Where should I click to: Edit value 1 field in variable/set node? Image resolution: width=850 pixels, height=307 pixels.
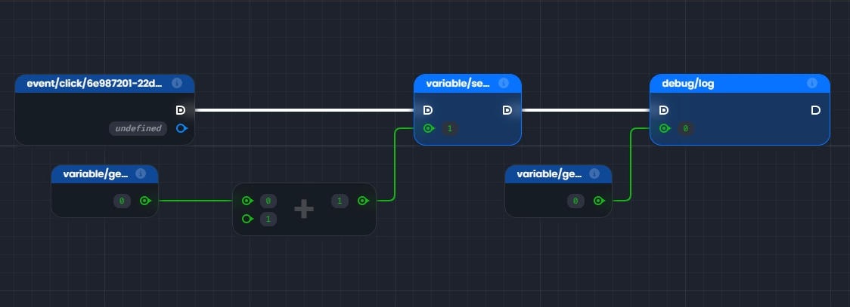450,129
